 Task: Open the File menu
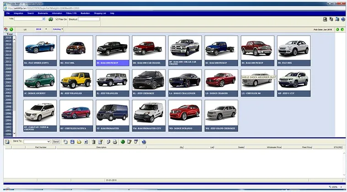[x=8, y=13]
